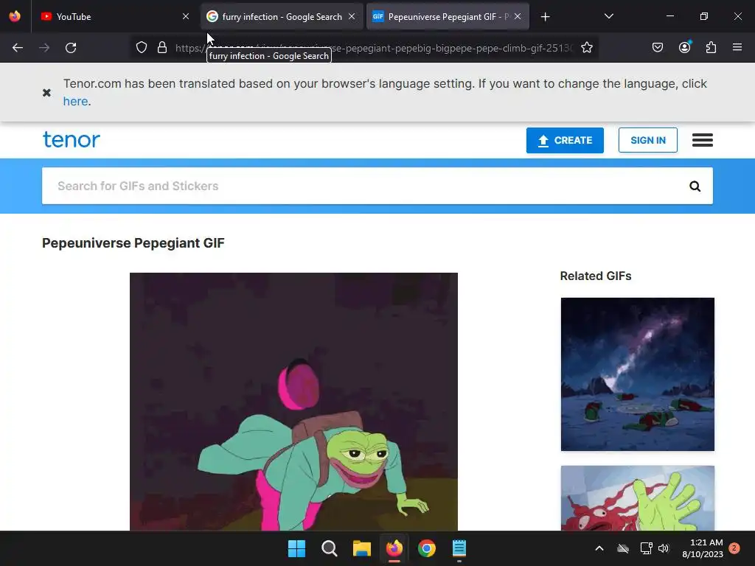Screen dimensions: 755x566
Task: Reload the current Tenor page
Action: 71,48
